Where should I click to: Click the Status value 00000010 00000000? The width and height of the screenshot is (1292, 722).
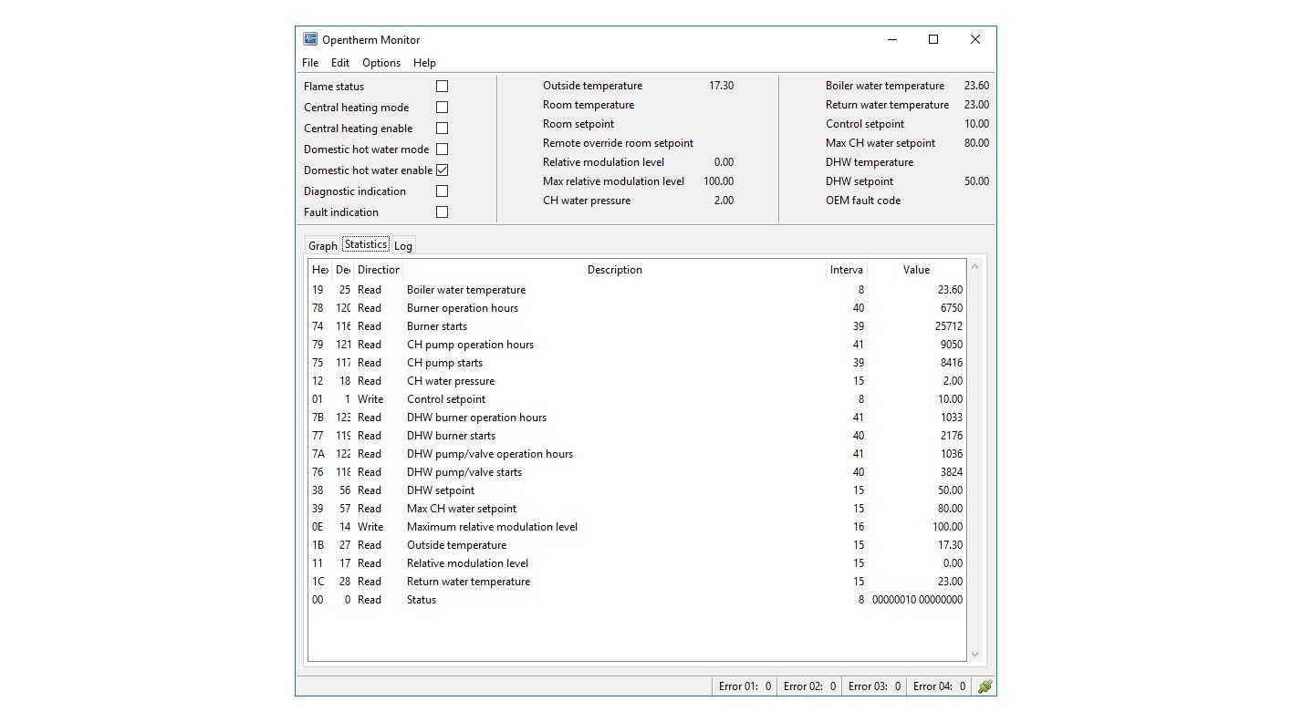tap(917, 600)
